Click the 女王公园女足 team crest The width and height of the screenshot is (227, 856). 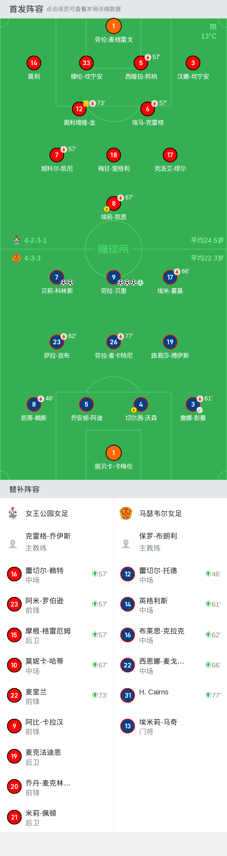(x=13, y=513)
